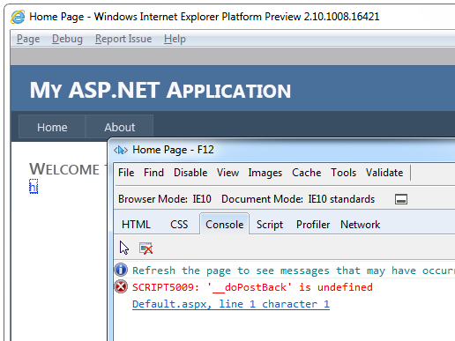Click the SCRIPT5009 '__doPostBack' is undefined error text
Screen dimensions: 455x341
(x=252, y=287)
